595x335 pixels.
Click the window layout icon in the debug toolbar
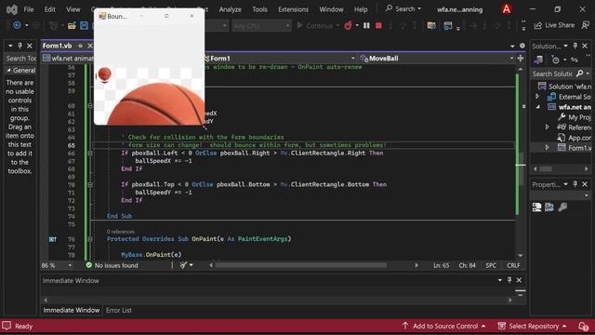coord(448,25)
